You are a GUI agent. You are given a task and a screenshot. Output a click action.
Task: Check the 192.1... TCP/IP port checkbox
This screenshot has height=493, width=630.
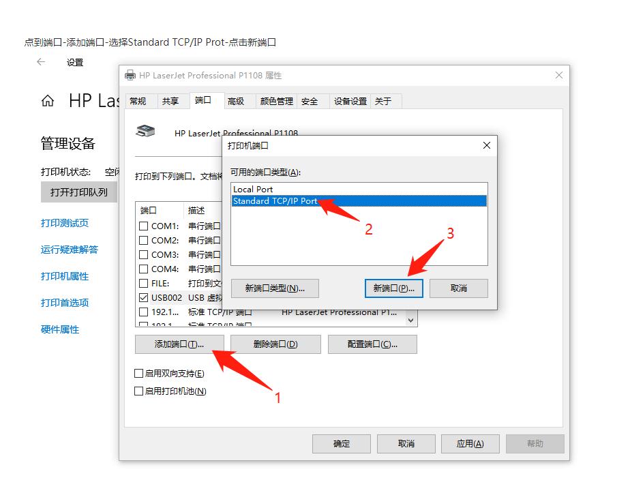[x=143, y=312]
